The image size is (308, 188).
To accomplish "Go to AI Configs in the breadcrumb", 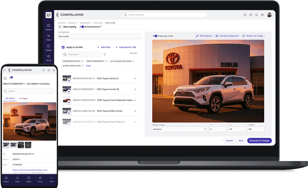I will click(x=98, y=23).
